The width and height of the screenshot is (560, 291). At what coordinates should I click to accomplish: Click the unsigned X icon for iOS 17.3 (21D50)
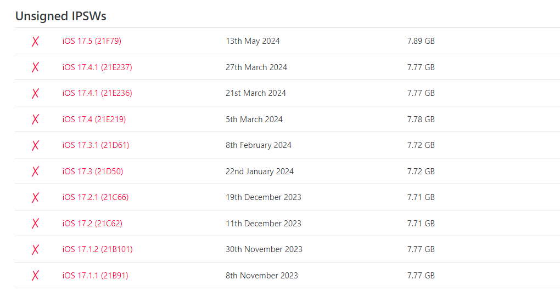coord(35,172)
